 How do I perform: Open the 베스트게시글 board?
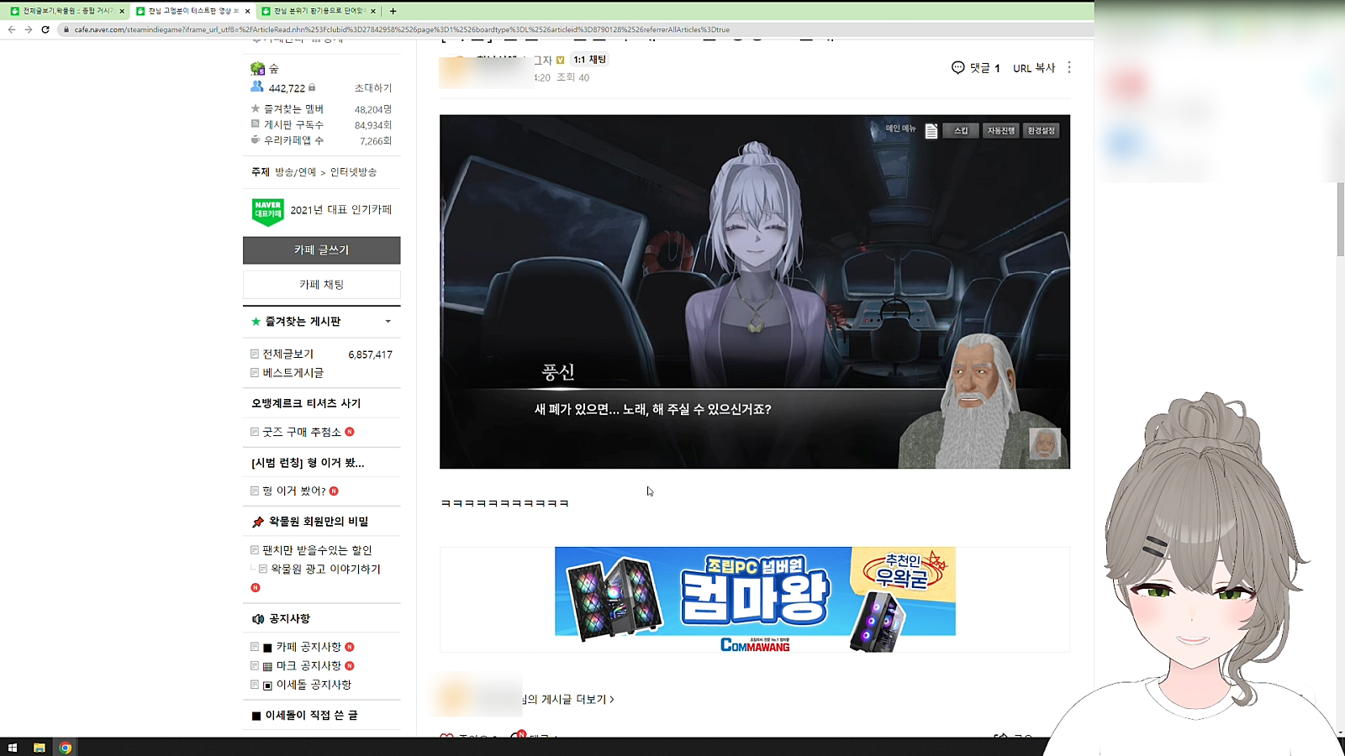coord(293,373)
